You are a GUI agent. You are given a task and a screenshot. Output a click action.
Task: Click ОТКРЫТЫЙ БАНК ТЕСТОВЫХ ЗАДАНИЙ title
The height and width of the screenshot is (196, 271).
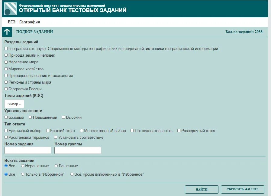73,10
